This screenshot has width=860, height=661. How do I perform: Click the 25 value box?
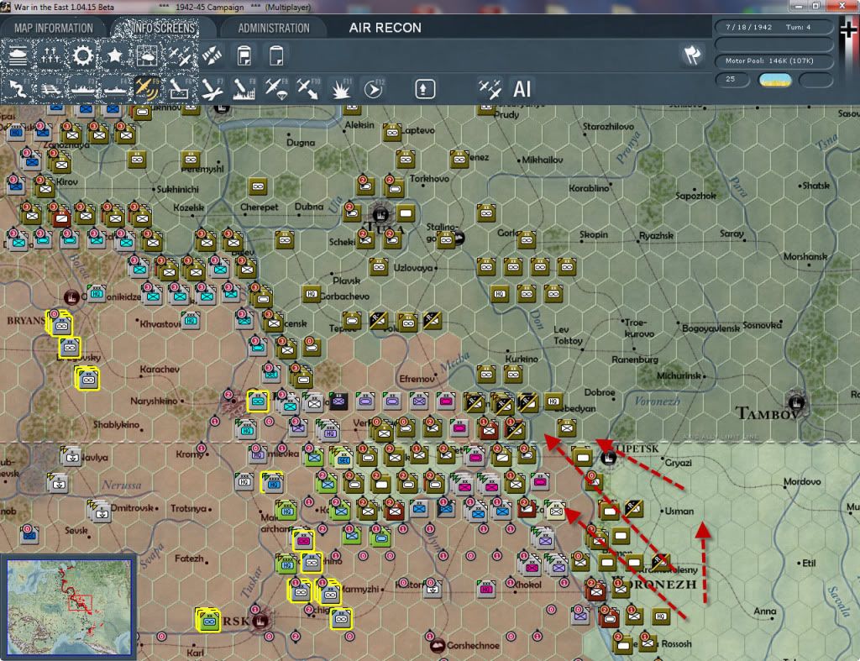[x=732, y=80]
